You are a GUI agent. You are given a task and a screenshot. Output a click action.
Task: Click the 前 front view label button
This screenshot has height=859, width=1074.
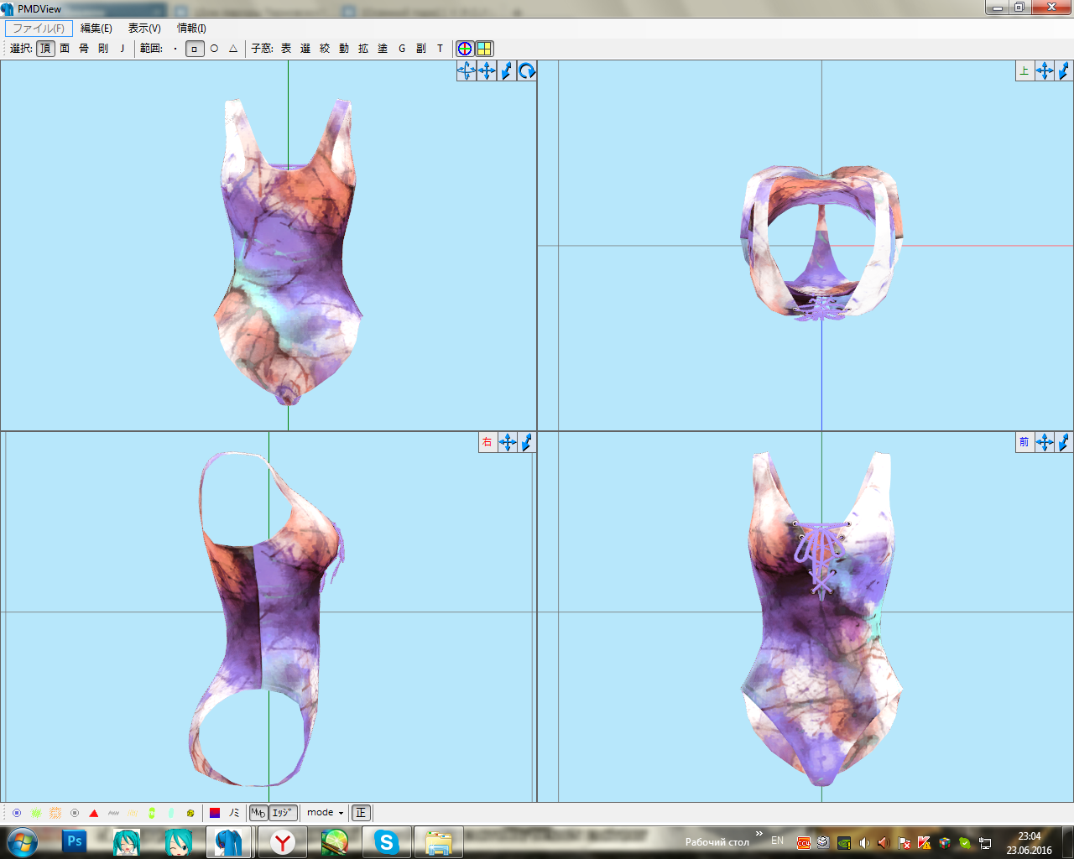[1024, 442]
